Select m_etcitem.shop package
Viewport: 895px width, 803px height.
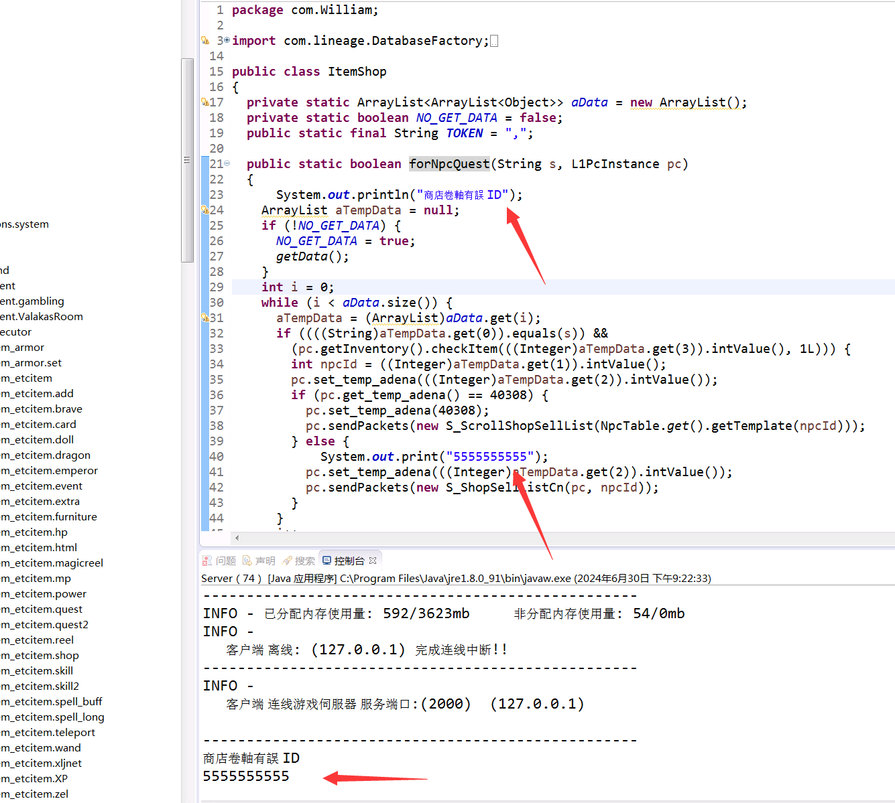40,656
